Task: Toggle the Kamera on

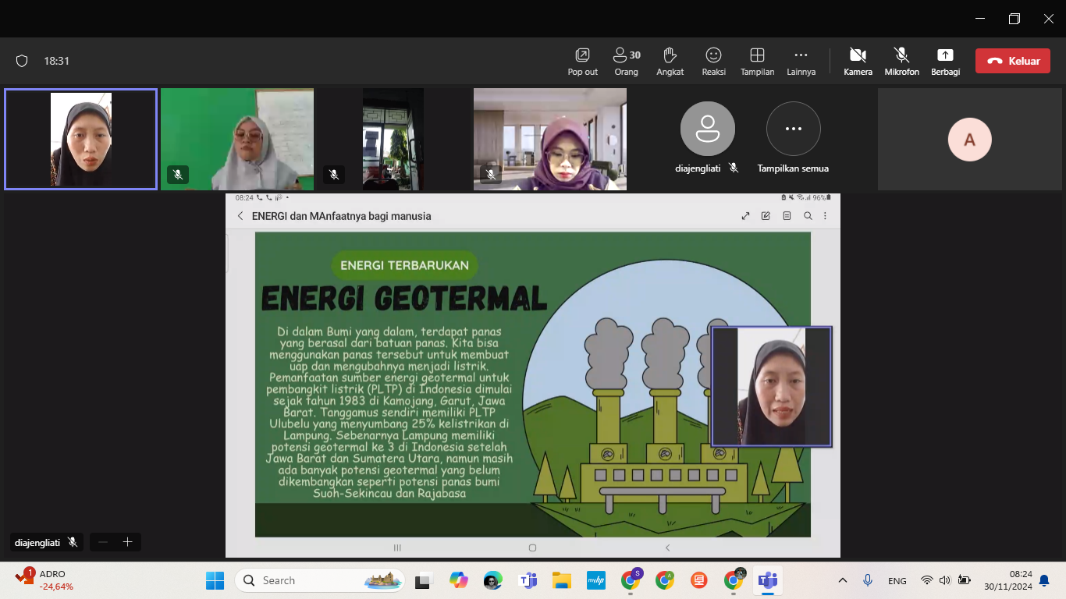Action: point(858,62)
